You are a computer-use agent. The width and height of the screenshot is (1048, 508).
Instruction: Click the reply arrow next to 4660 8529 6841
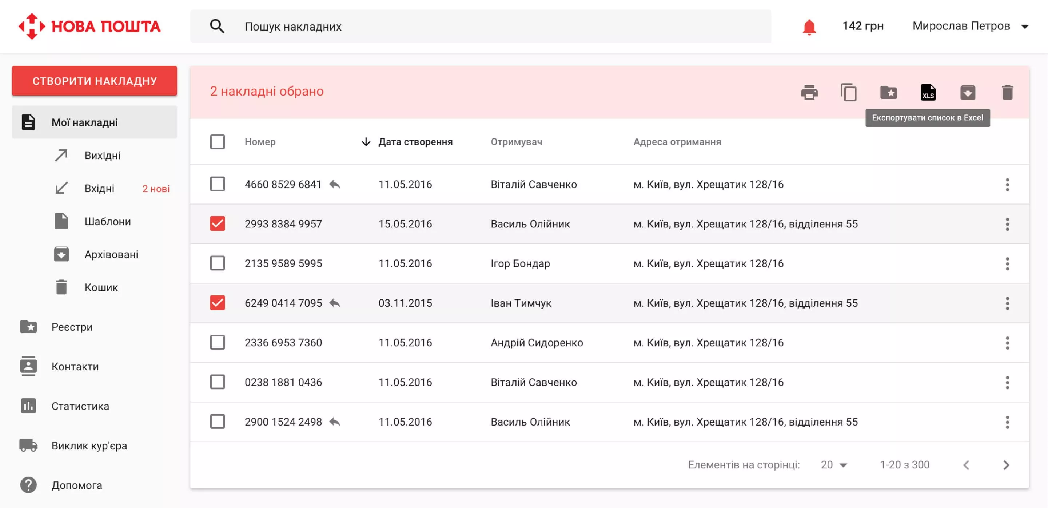coord(334,185)
